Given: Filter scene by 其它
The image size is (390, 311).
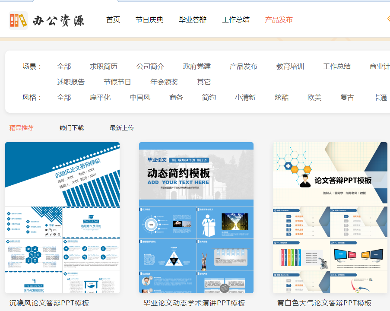Looking at the screenshot, I should tap(204, 82).
